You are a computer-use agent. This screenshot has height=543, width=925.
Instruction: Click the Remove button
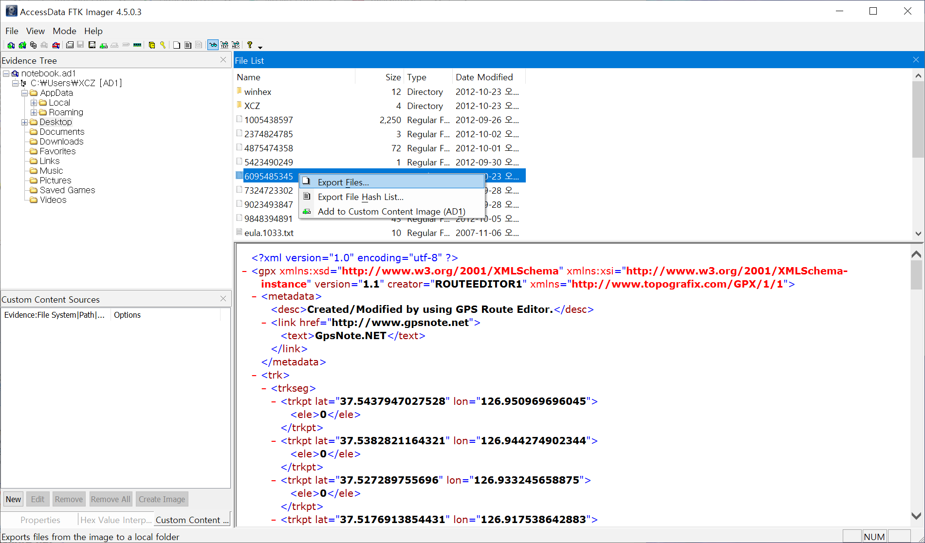(69, 499)
